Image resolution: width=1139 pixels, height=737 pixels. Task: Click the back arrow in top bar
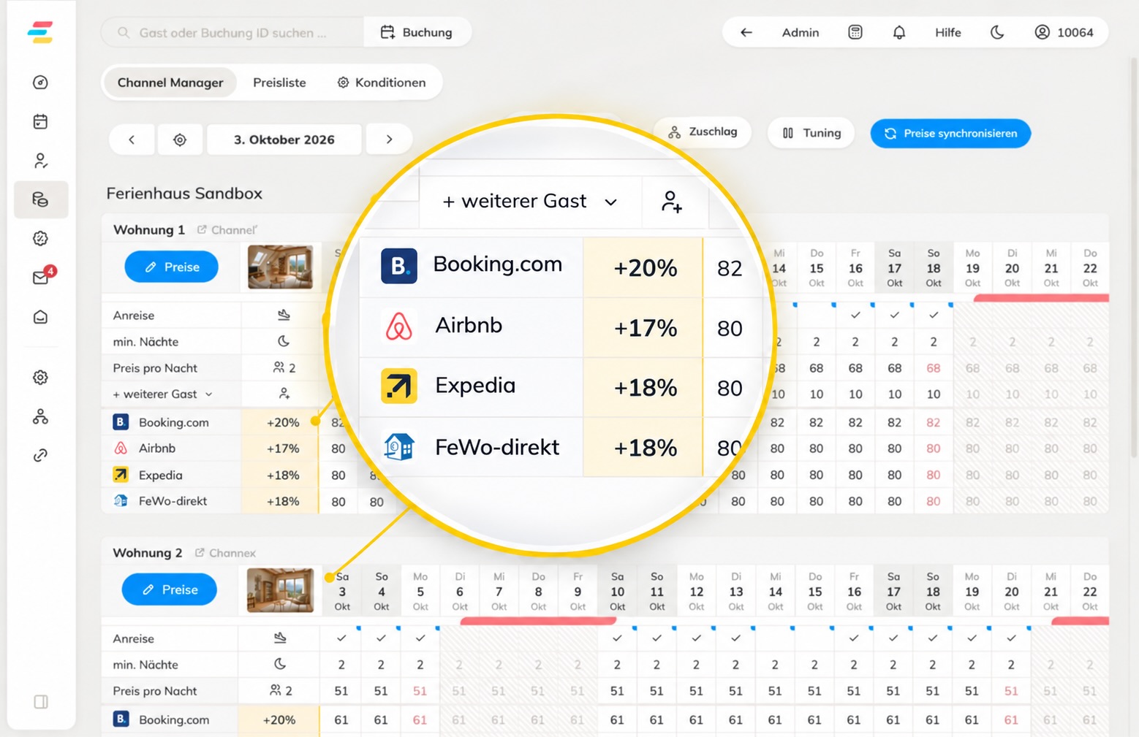[746, 32]
